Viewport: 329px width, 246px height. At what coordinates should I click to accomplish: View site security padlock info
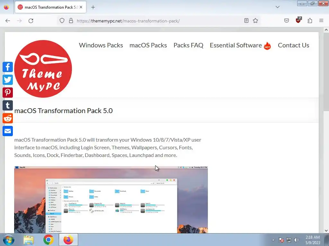pos(71,20)
